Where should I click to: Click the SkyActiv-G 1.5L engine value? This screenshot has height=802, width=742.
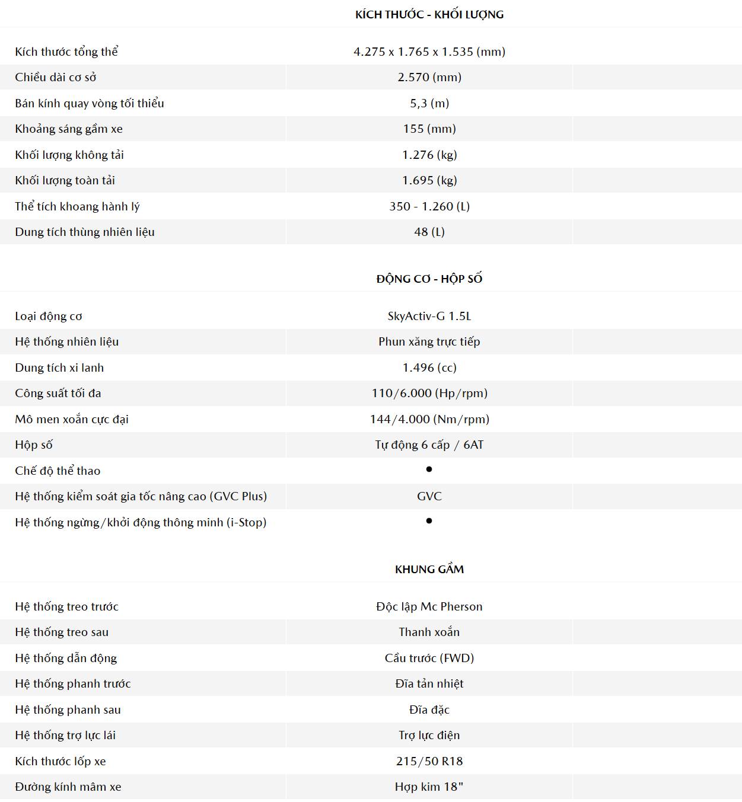pos(429,316)
